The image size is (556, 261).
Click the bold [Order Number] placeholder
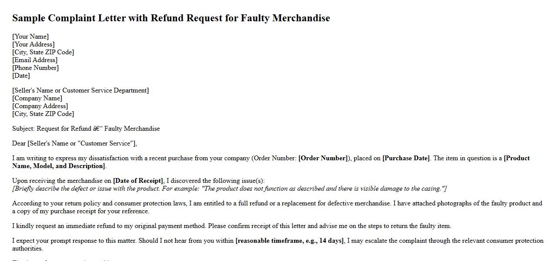click(324, 158)
